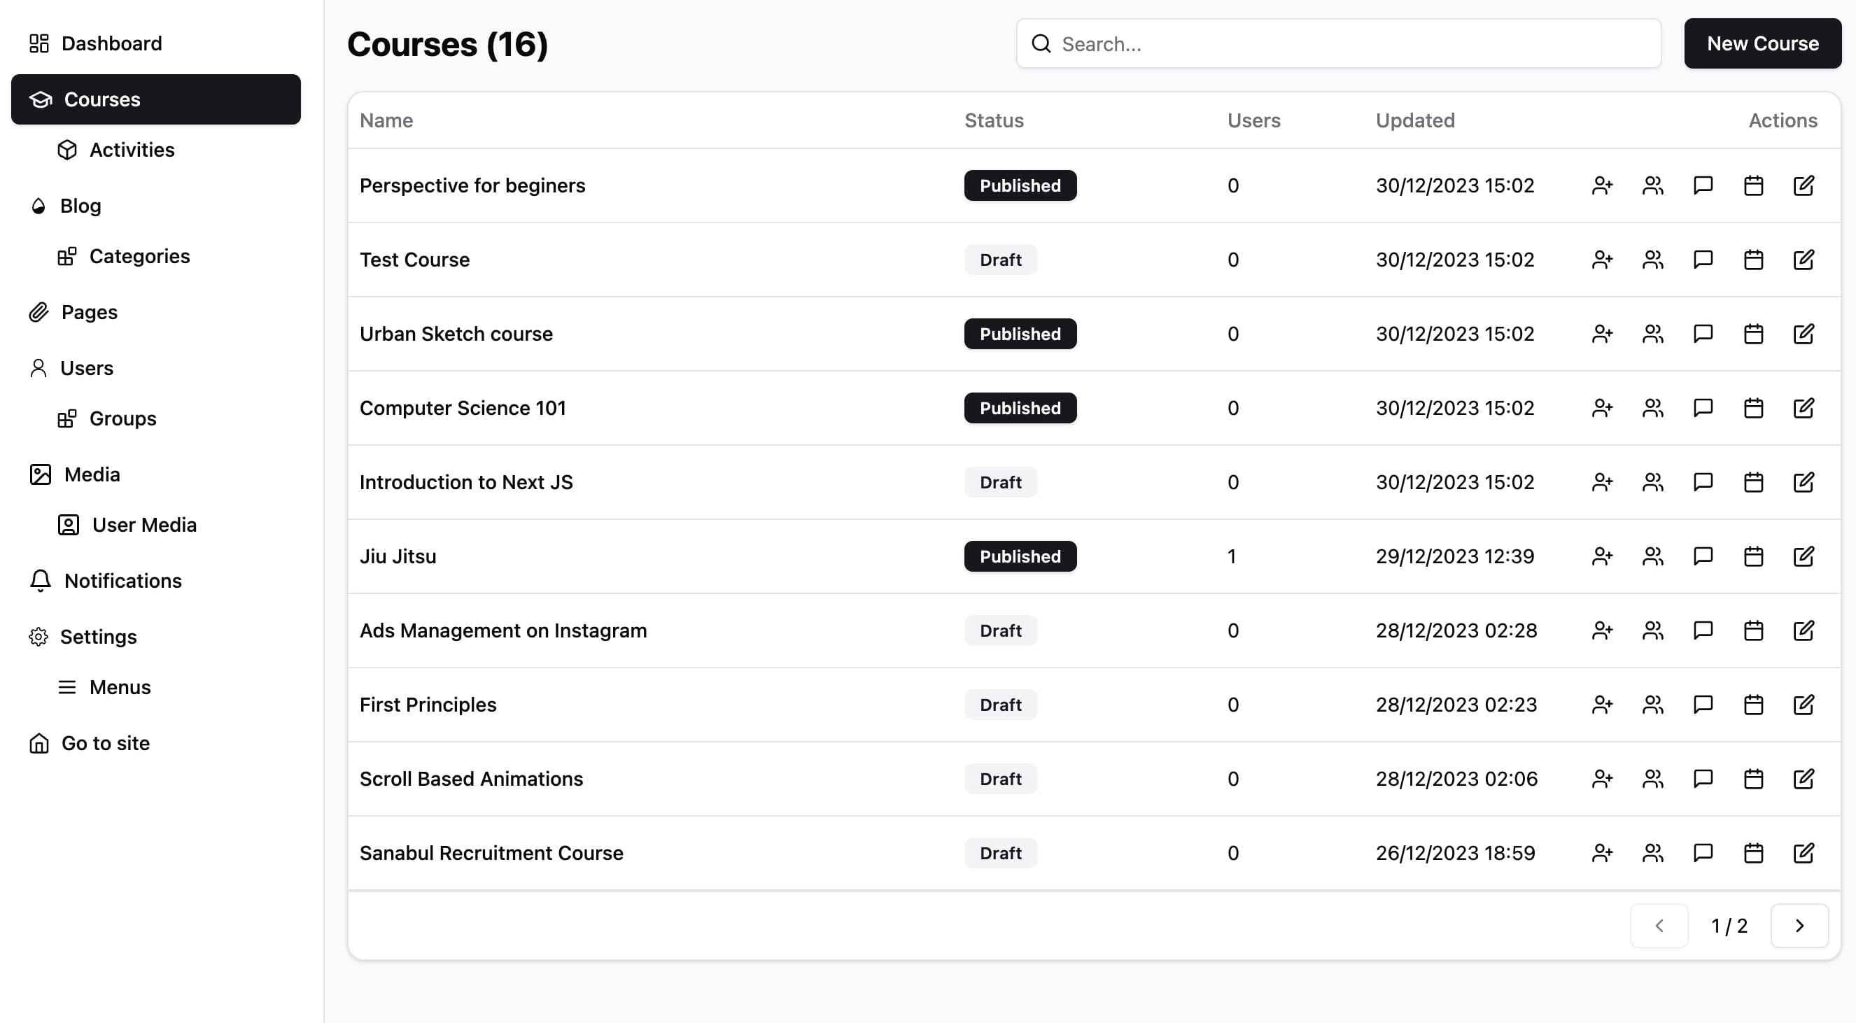Open calendar schedule for Urban Sketch course

[1753, 334]
